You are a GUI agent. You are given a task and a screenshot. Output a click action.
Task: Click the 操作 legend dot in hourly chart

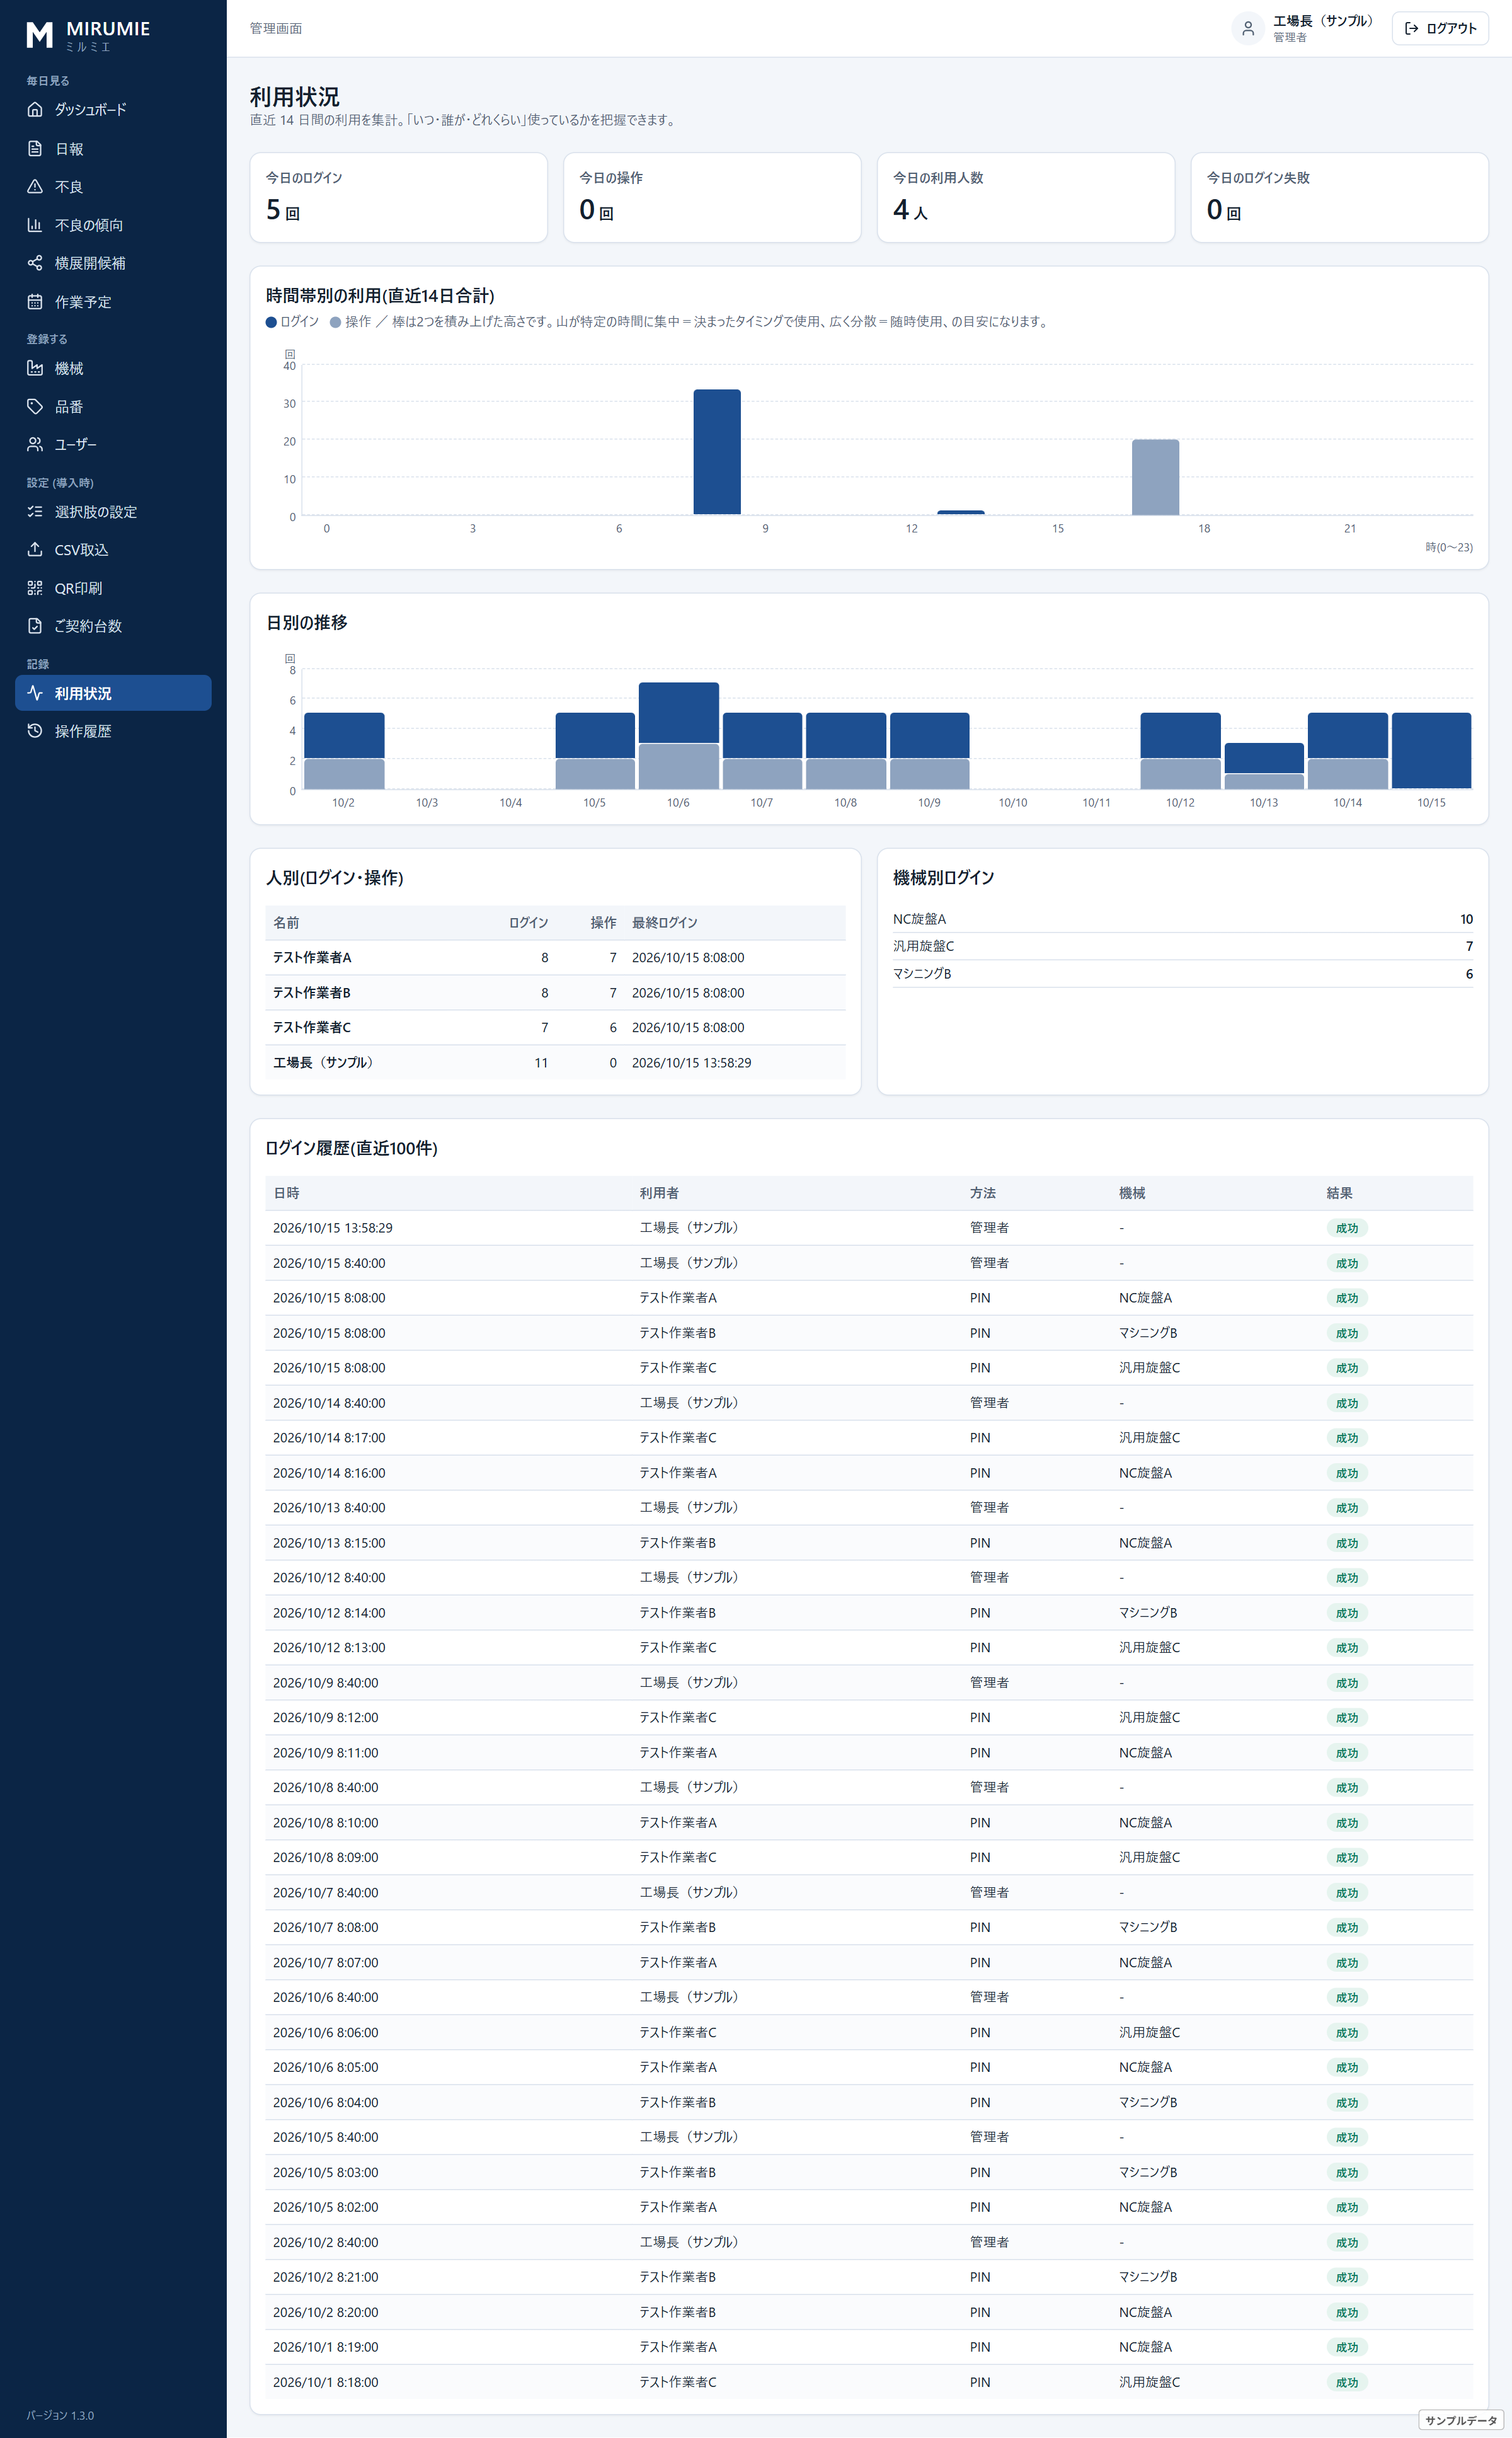click(336, 322)
